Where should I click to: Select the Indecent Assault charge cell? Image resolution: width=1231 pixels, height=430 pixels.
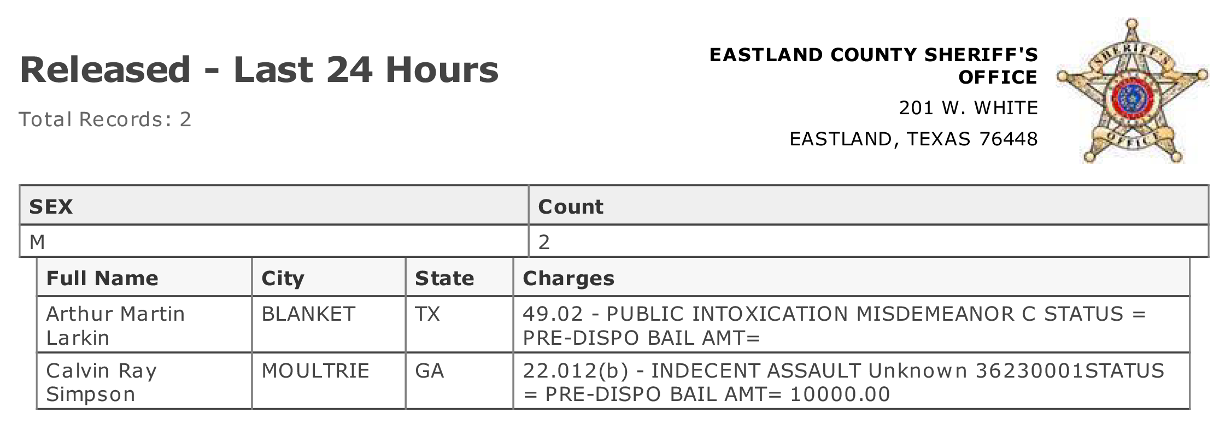point(852,381)
